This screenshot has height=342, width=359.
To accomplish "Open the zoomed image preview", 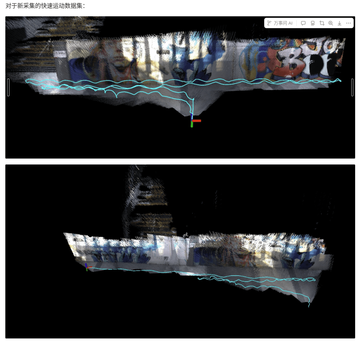I will 331,23.
